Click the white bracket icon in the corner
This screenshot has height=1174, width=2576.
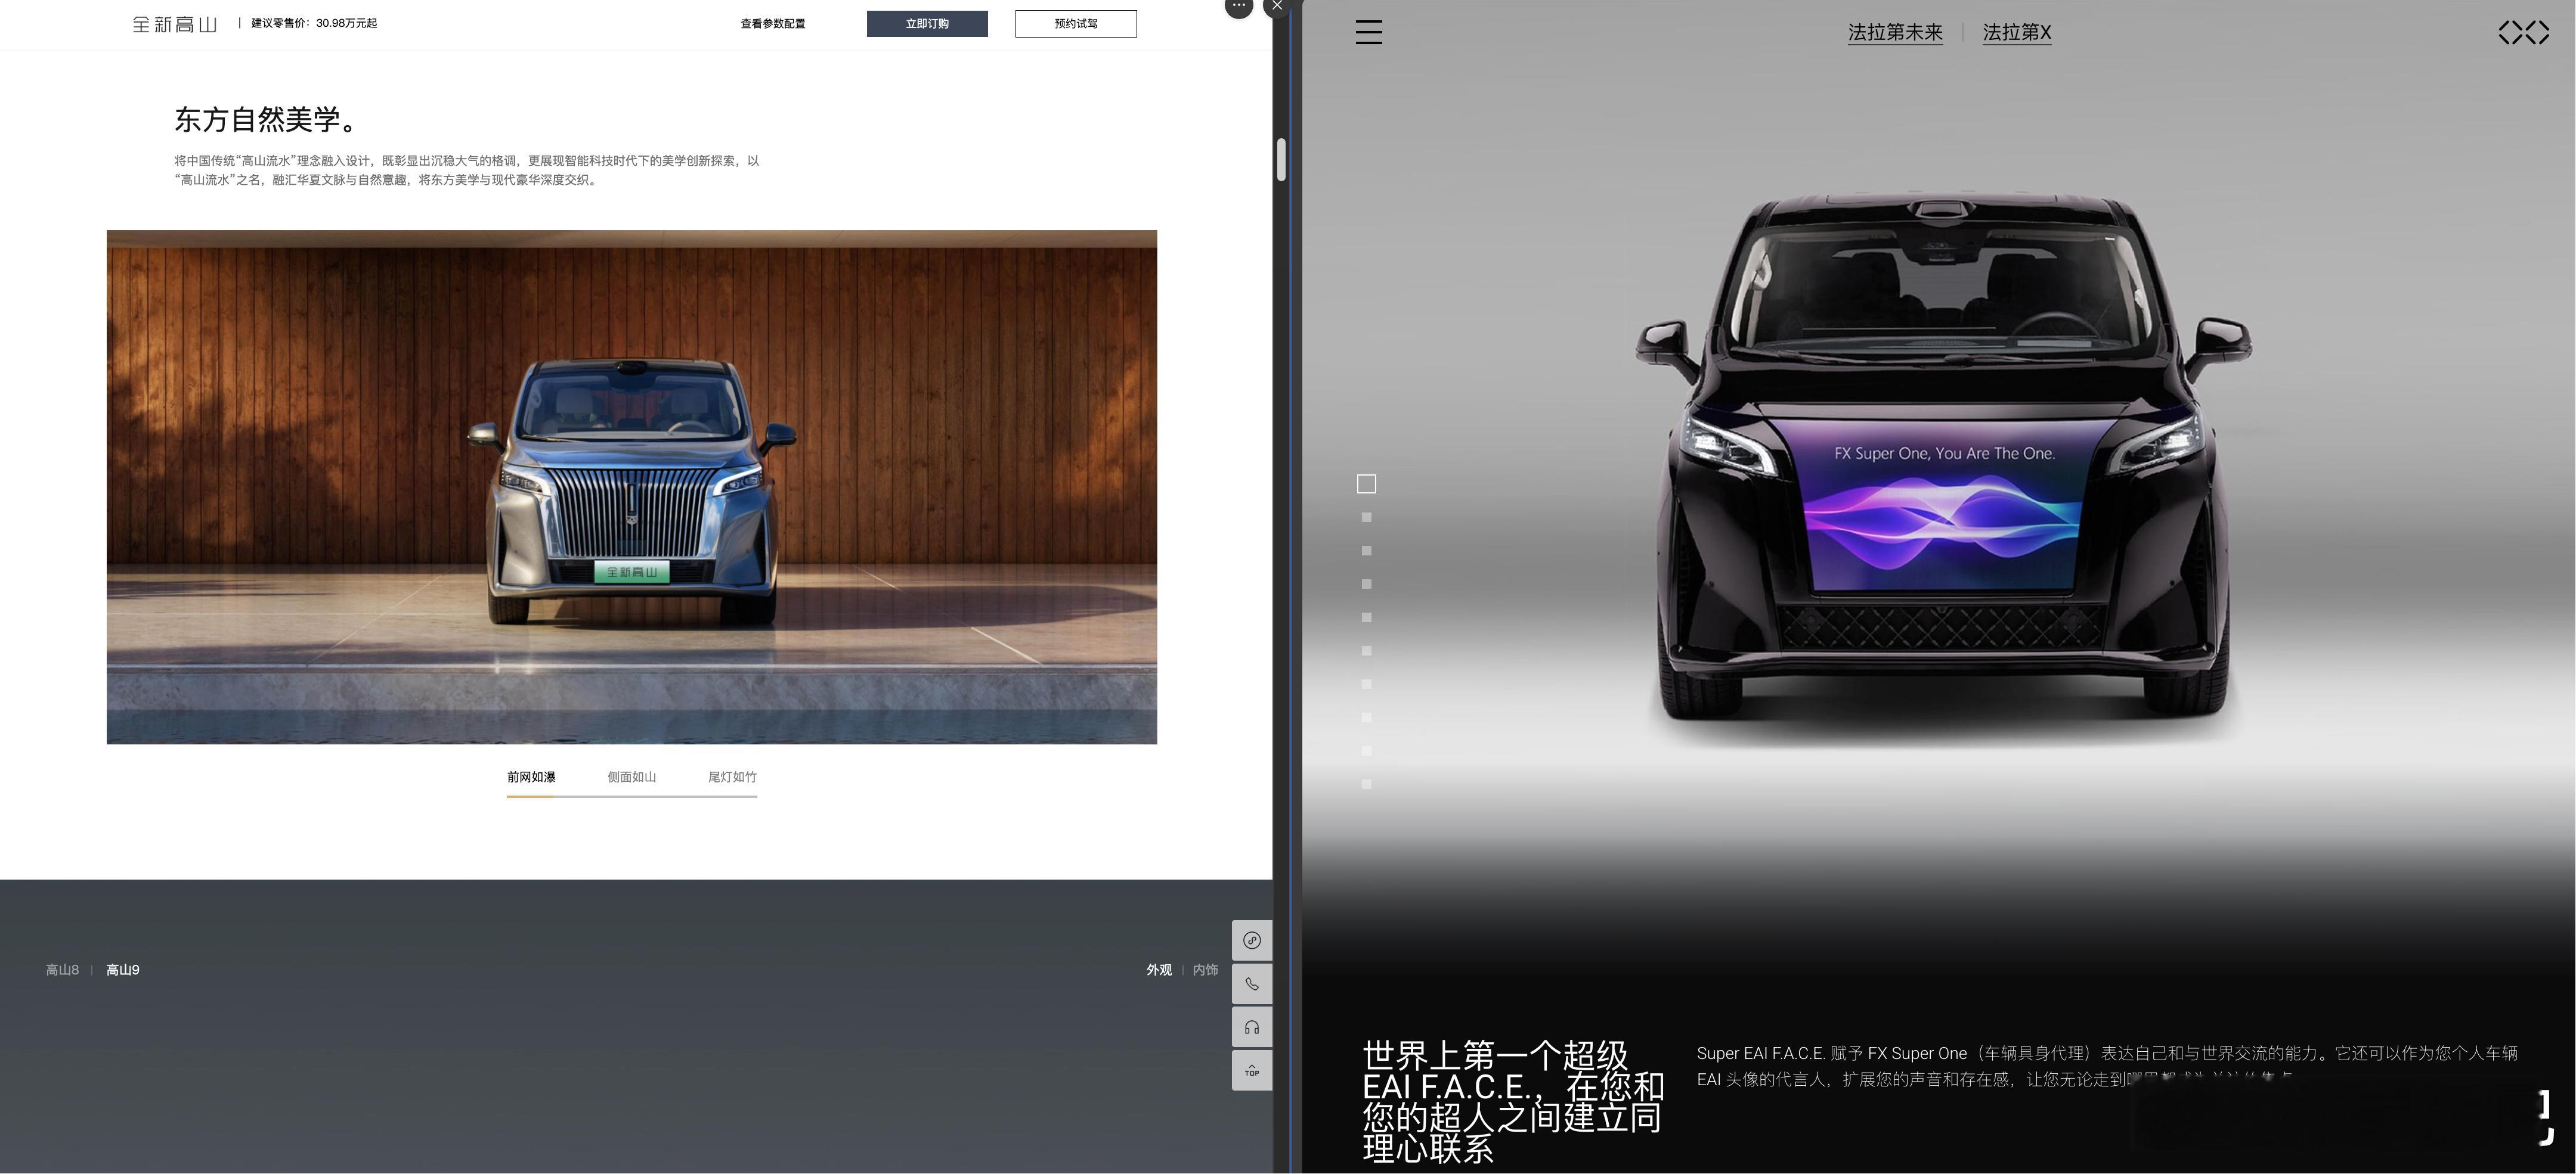click(x=2546, y=1117)
